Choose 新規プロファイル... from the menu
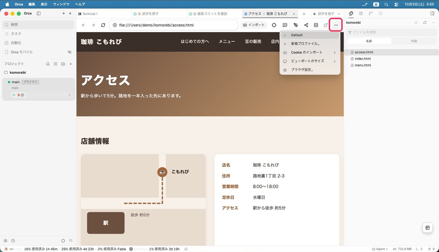Viewport: 439px width, 252px height. click(310, 44)
